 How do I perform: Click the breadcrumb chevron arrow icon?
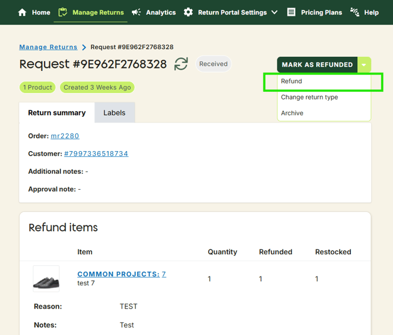pyautogui.click(x=84, y=47)
